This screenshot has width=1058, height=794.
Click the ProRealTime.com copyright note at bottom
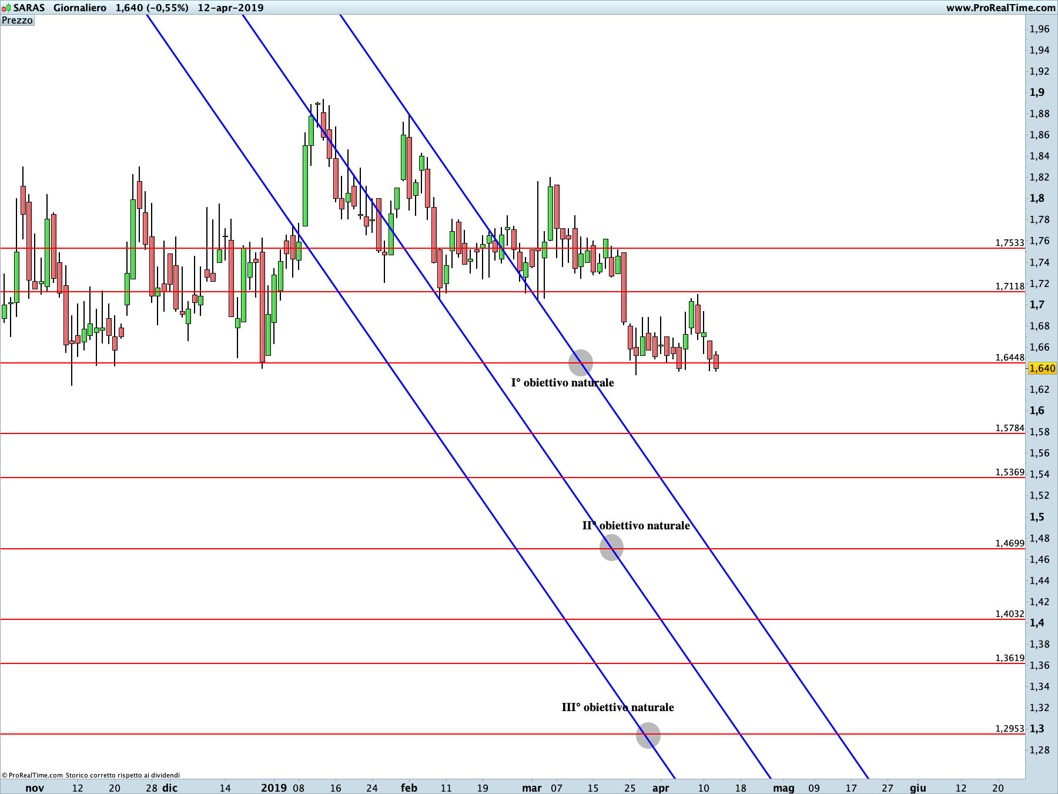(91, 775)
